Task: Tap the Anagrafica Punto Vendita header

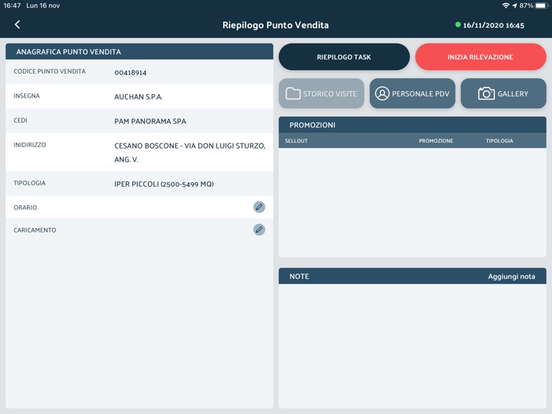Action: [x=139, y=51]
